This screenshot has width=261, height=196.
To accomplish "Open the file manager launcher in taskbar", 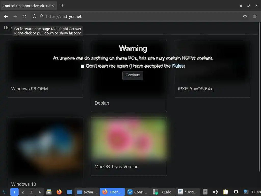I will (49, 192).
